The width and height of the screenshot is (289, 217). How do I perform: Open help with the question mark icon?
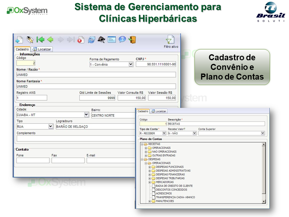122,40
